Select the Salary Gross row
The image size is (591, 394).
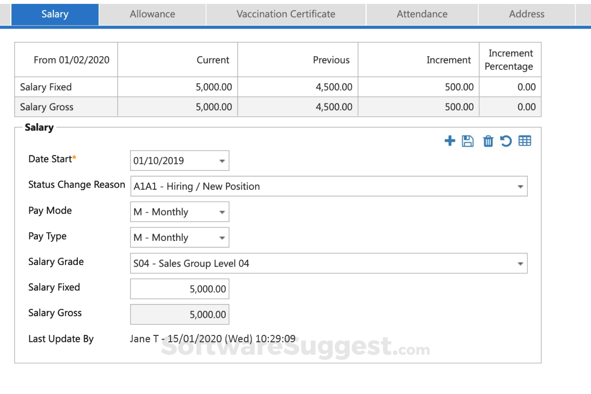click(x=66, y=106)
